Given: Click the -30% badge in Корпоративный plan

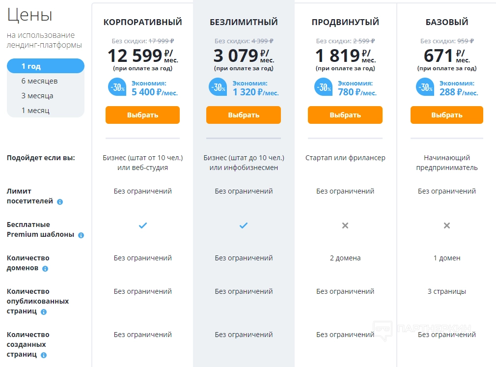Looking at the screenshot, I should [x=117, y=87].
